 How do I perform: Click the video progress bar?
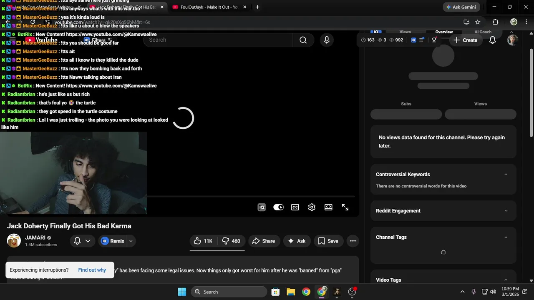251,196
